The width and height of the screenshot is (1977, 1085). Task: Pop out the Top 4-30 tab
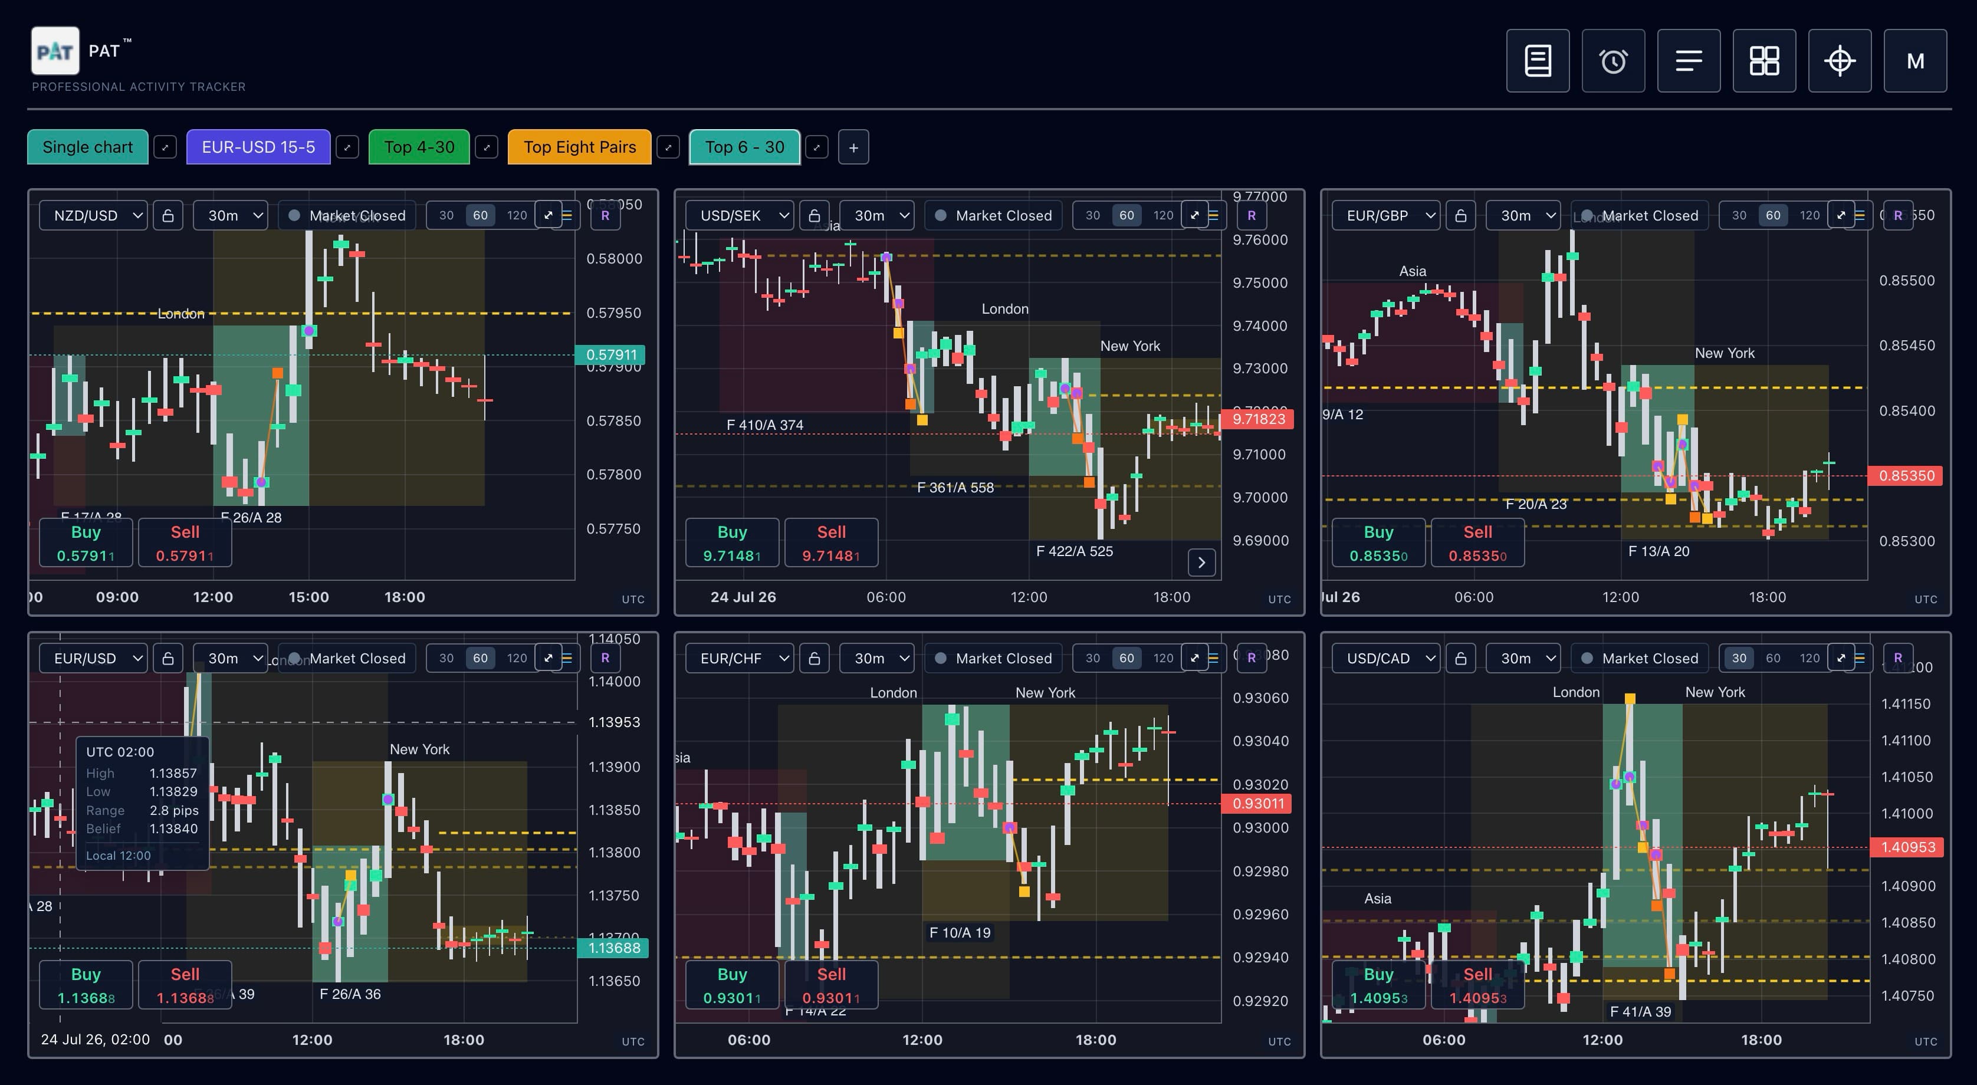point(487,147)
